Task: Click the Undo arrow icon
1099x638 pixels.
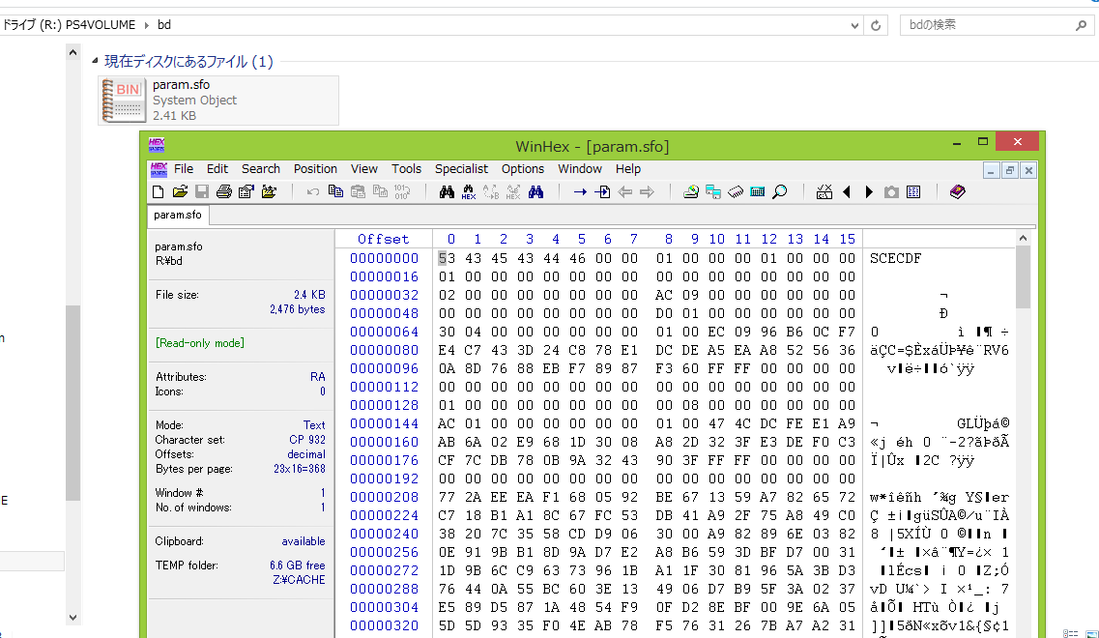Action: point(312,192)
